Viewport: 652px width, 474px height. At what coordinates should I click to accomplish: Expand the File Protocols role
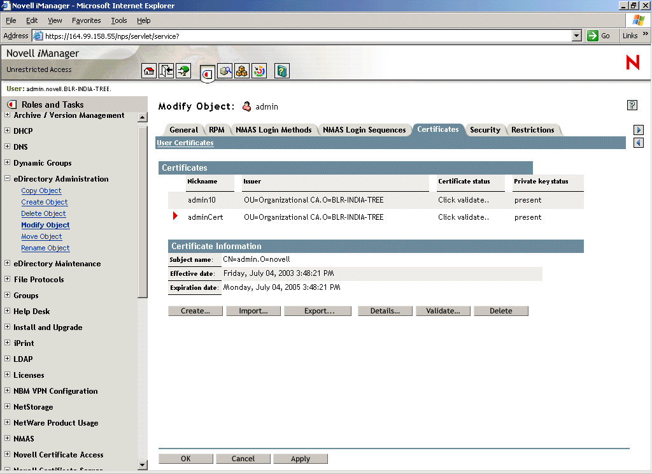pos(7,279)
